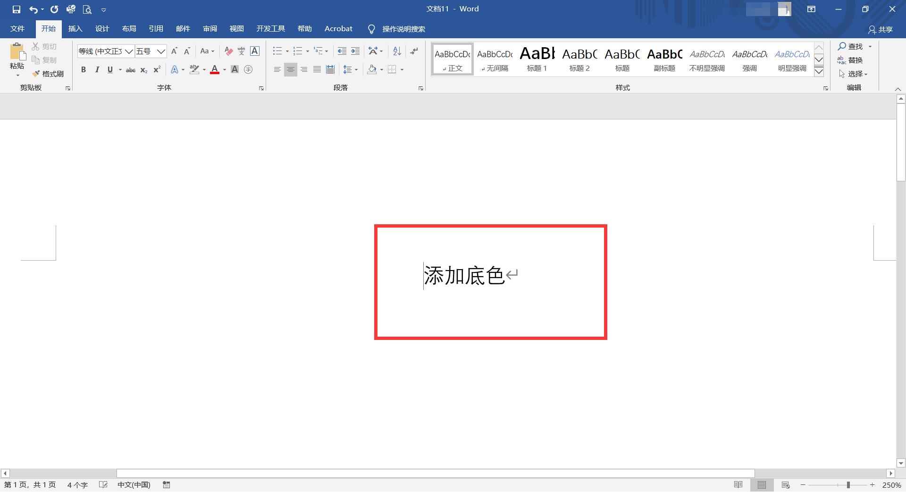Switch to the 审阅 tab
The image size is (906, 492).
point(210,29)
